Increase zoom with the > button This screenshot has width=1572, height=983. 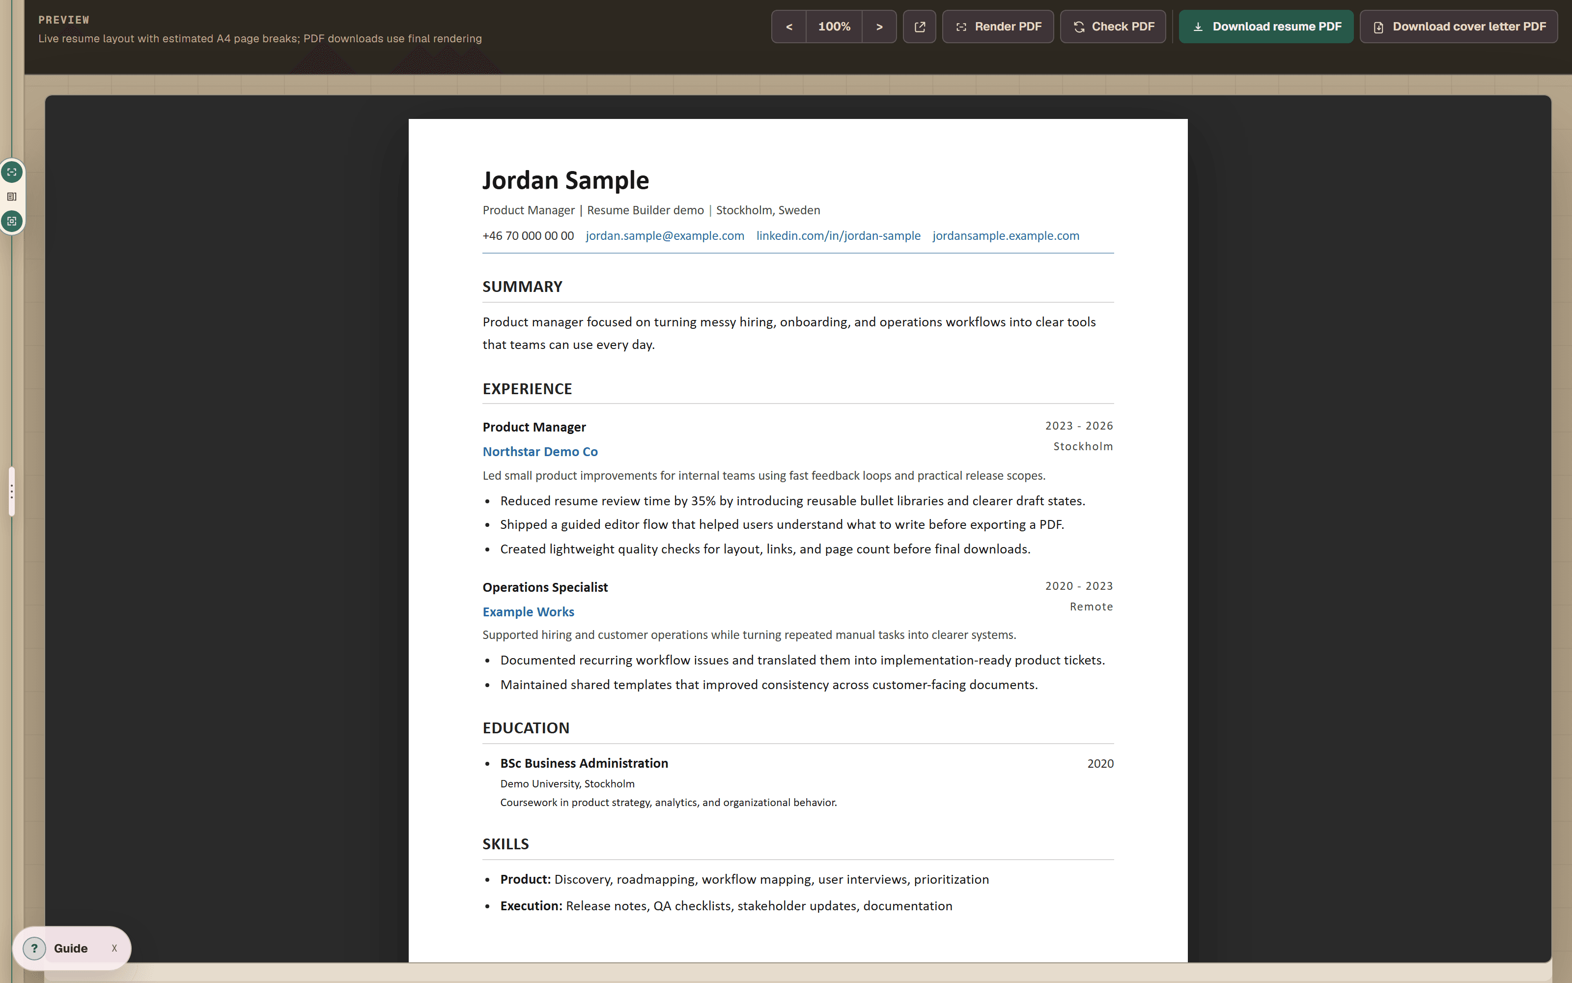[x=879, y=27]
